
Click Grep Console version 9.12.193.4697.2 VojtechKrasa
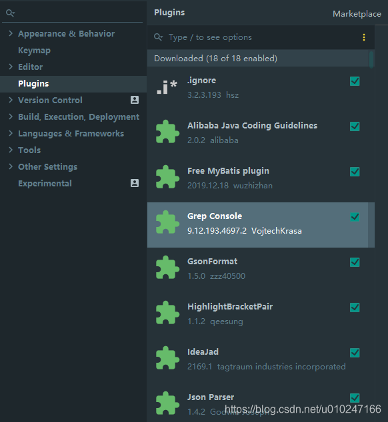pyautogui.click(x=245, y=231)
